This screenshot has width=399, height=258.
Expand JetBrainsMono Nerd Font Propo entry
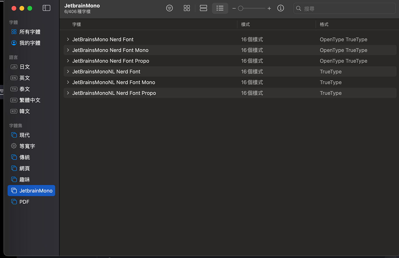(x=68, y=61)
